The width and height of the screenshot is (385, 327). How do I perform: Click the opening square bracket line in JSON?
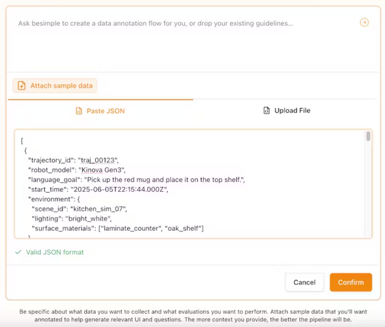[22, 141]
